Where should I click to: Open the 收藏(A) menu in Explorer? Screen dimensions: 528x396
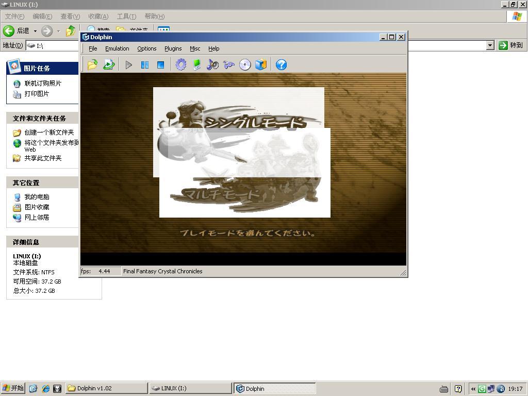[98, 16]
